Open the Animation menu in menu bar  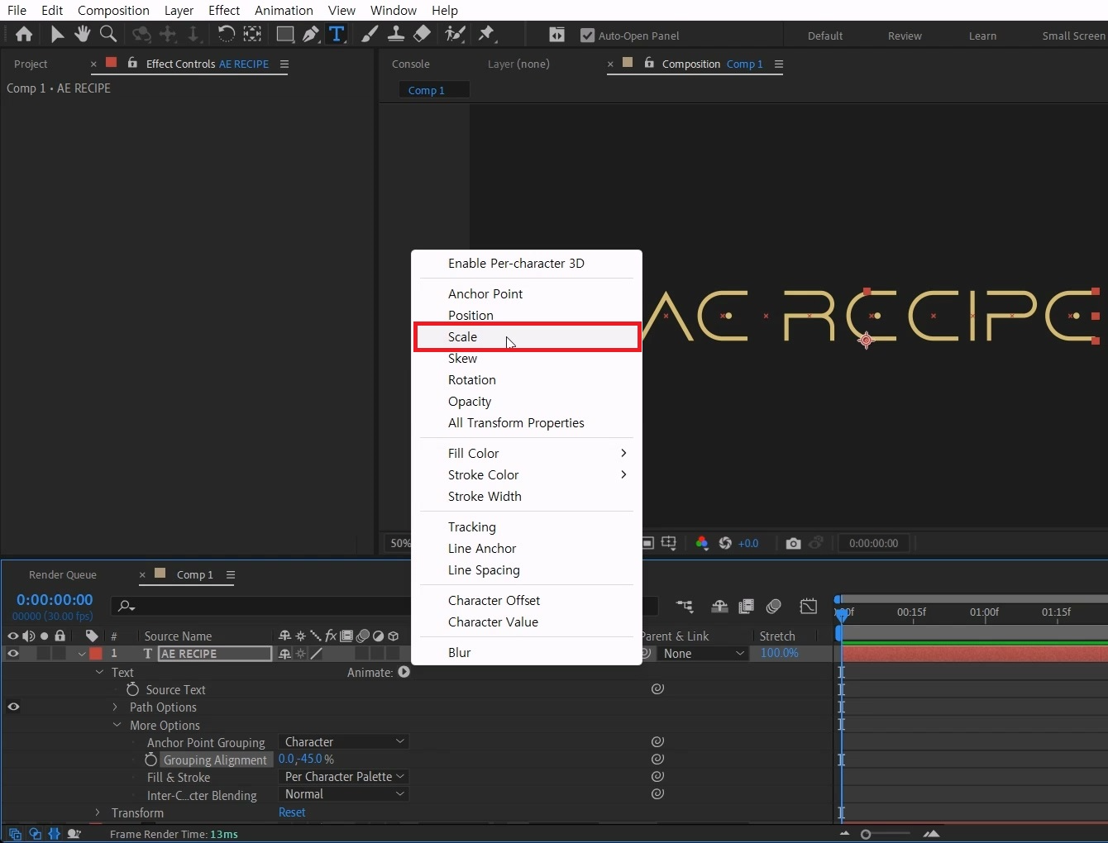tap(284, 10)
